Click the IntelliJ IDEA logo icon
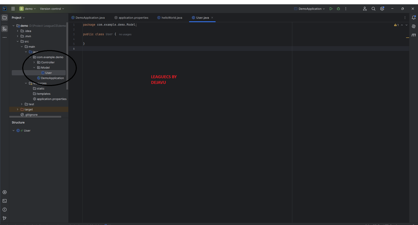418x225 pixels. pos(4,9)
